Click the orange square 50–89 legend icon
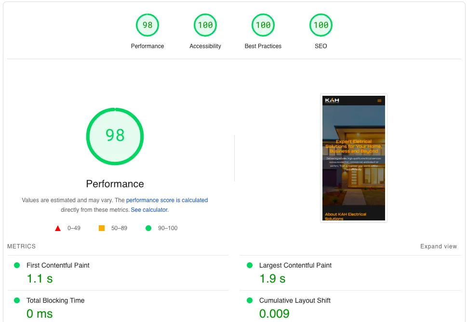This screenshot has height=322, width=467. (x=102, y=228)
